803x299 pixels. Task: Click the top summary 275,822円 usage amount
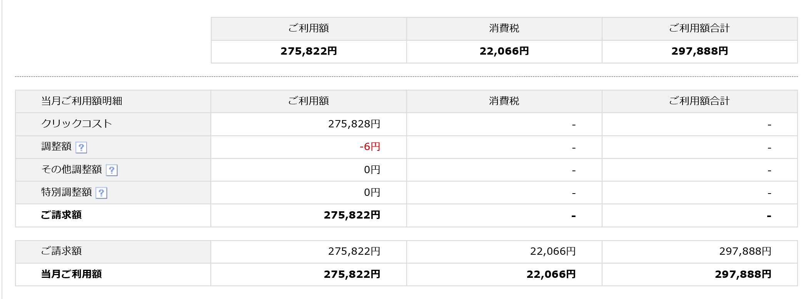[309, 51]
